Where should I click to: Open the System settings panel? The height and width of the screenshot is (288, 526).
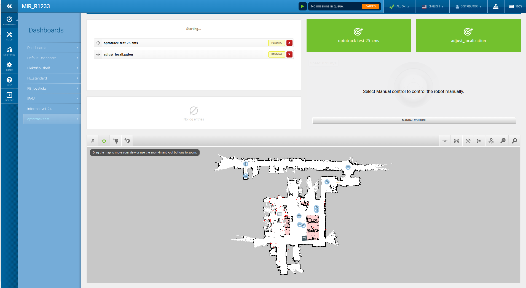pos(9,66)
